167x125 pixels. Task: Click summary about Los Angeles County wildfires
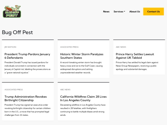pos(83,110)
